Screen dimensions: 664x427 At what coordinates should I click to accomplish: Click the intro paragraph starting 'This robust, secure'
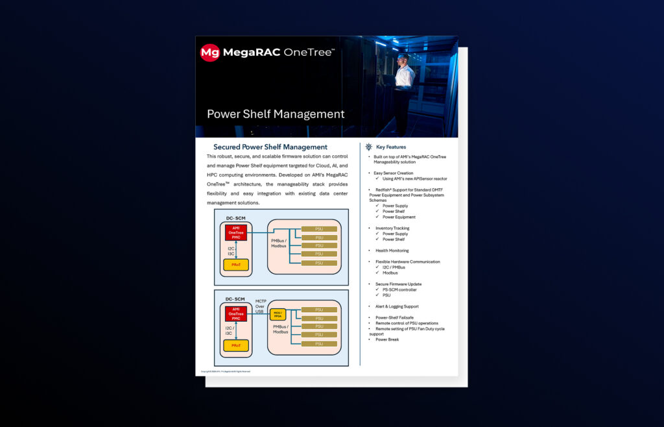pyautogui.click(x=278, y=180)
